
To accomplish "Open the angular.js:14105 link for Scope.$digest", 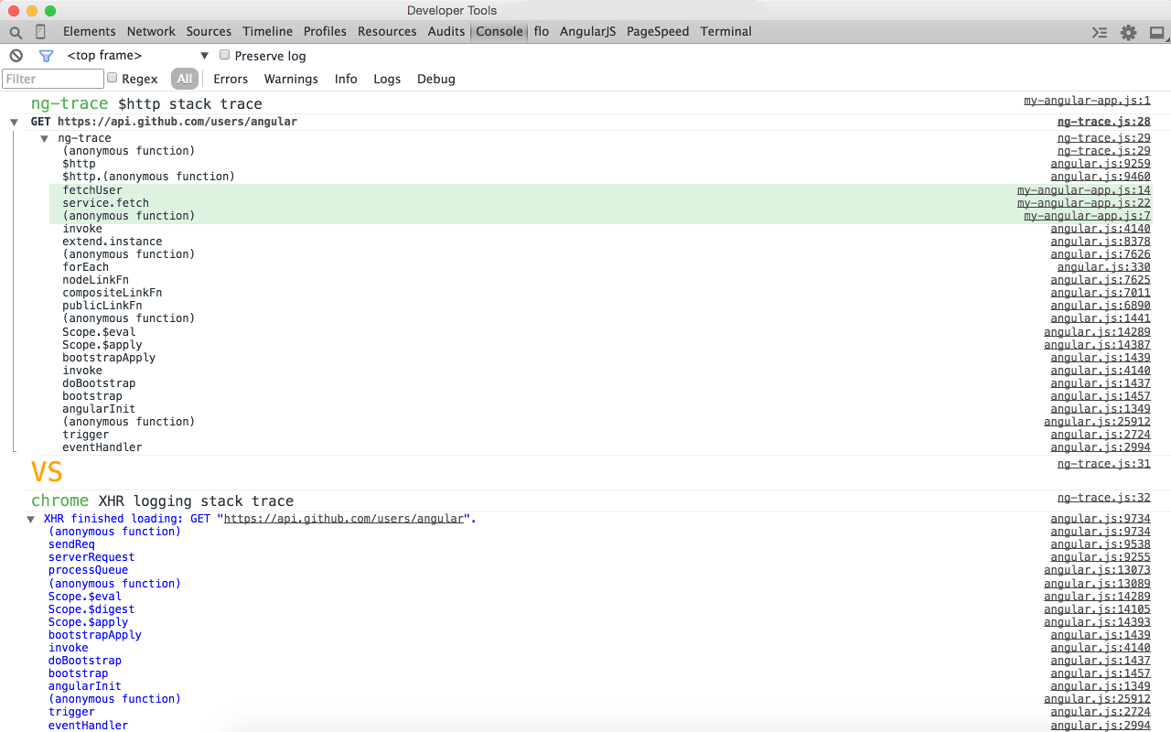I will click(1097, 609).
